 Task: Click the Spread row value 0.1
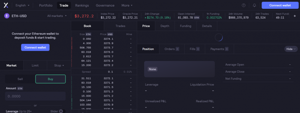[x=110, y=72]
